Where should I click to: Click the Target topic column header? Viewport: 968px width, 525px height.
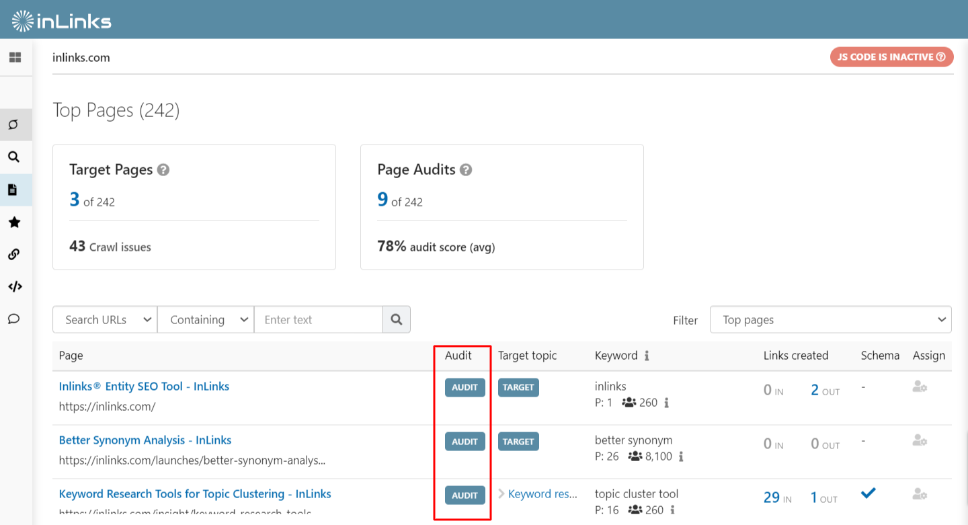pos(528,356)
